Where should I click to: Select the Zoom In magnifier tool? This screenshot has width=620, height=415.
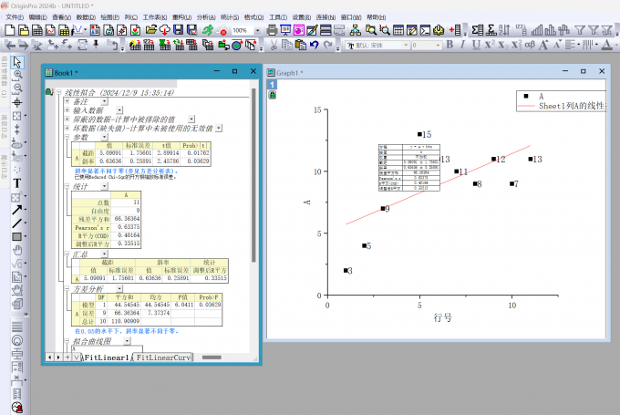[17, 75]
